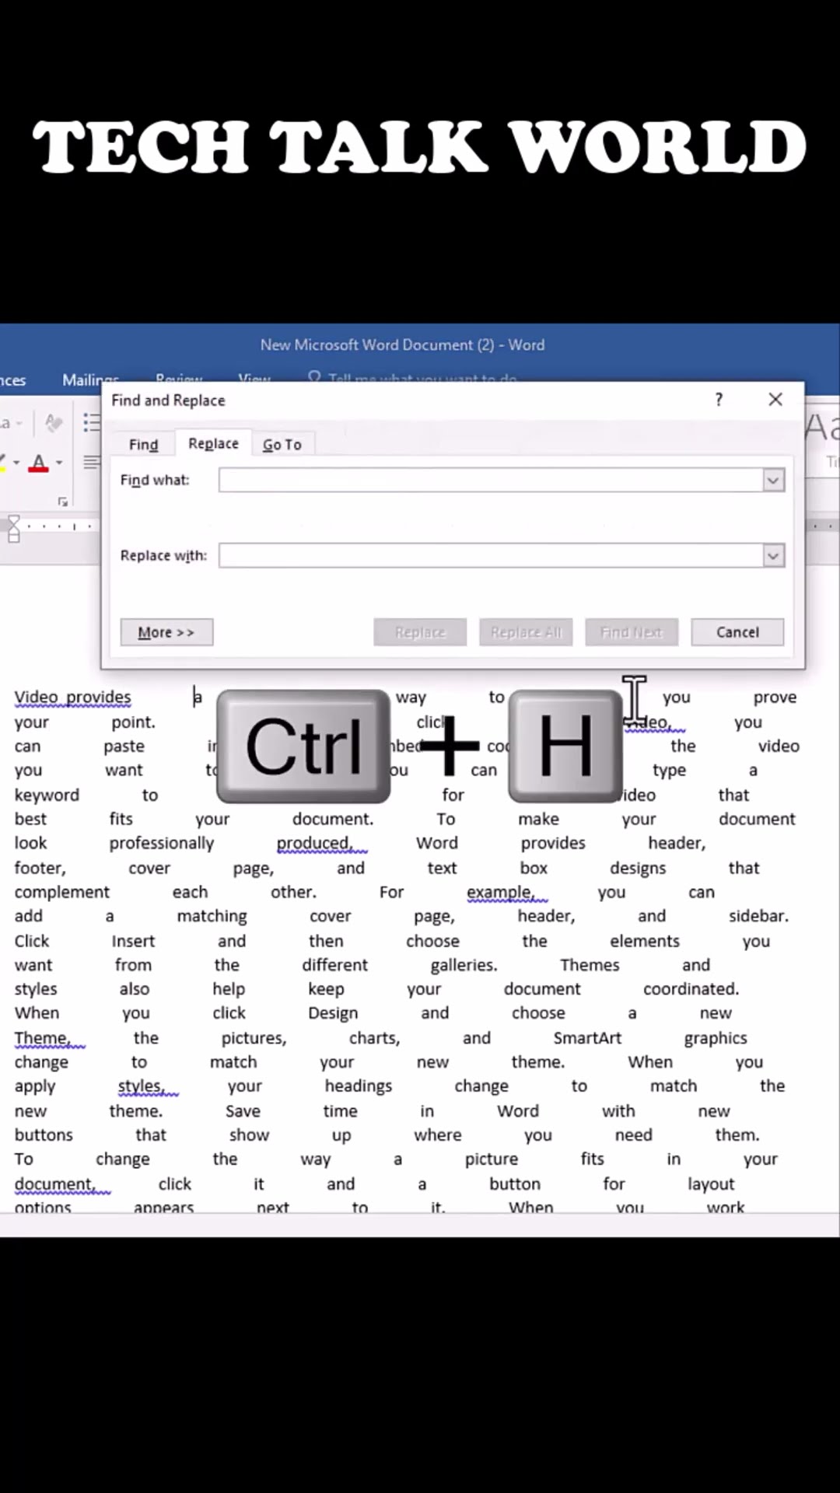Click the Find Next button
Screen dimensions: 840x1493
pos(632,632)
